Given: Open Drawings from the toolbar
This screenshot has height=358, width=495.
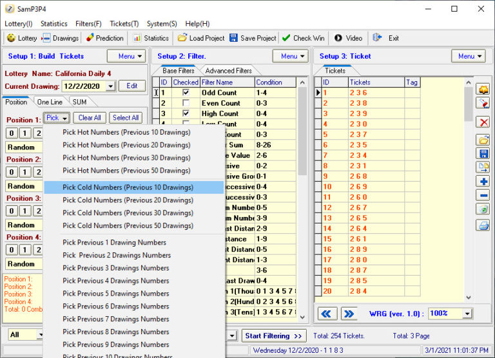Looking at the screenshot, I should (x=61, y=38).
